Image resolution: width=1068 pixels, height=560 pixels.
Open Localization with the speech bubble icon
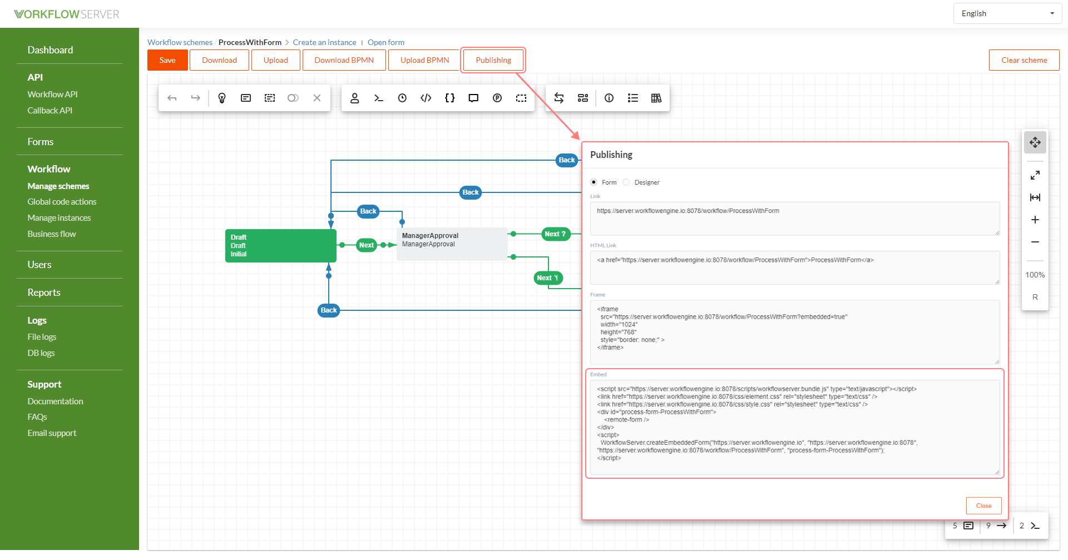pyautogui.click(x=473, y=98)
